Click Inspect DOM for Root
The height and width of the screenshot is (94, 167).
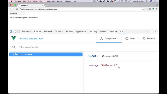coord(110,56)
